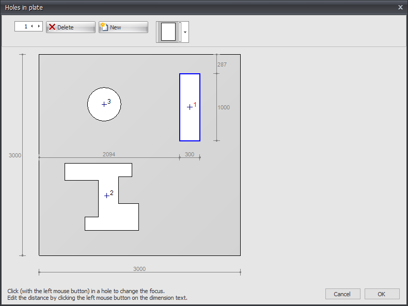Image resolution: width=408 pixels, height=306 pixels.
Task: Increase hole number with right arrow
Action: 39,26
